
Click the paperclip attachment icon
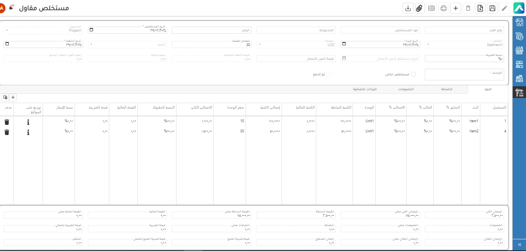[x=419, y=8]
